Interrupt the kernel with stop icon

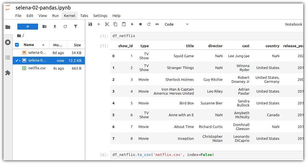[141, 24]
